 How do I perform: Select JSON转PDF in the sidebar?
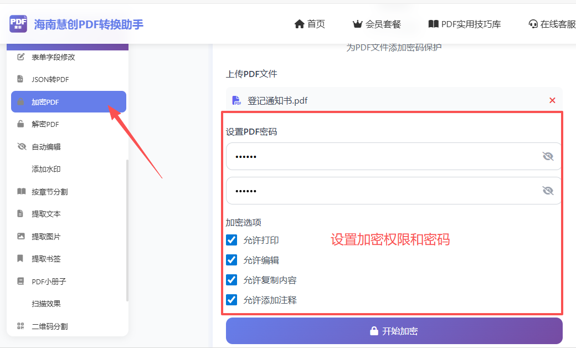coord(69,79)
